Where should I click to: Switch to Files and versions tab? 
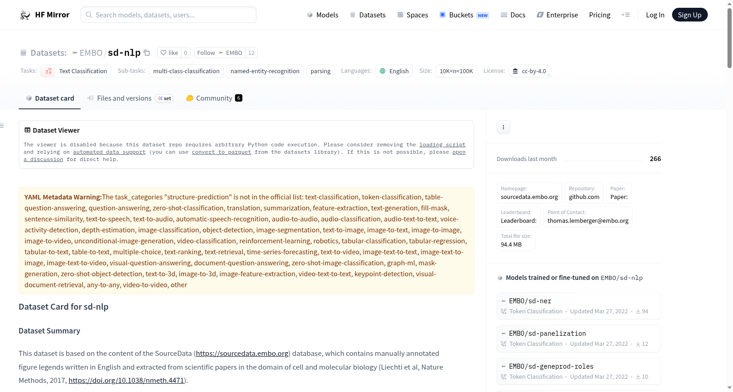130,98
